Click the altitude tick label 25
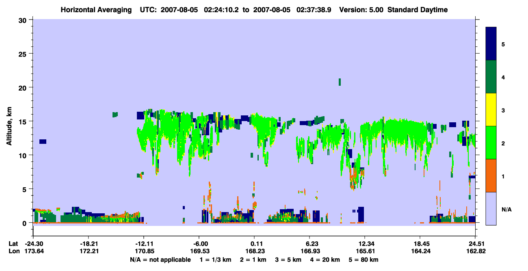528x271 pixels. click(x=23, y=54)
